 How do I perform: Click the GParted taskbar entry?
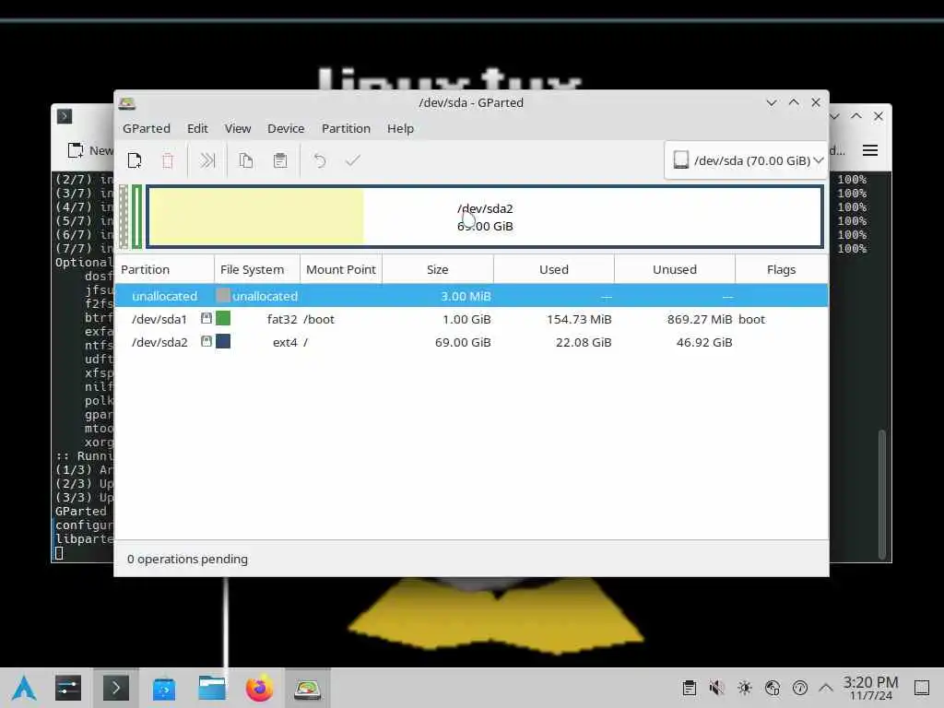[307, 688]
